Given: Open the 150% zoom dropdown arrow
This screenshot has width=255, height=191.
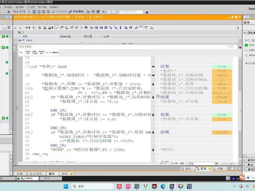Looking at the screenshot, I should (216, 164).
